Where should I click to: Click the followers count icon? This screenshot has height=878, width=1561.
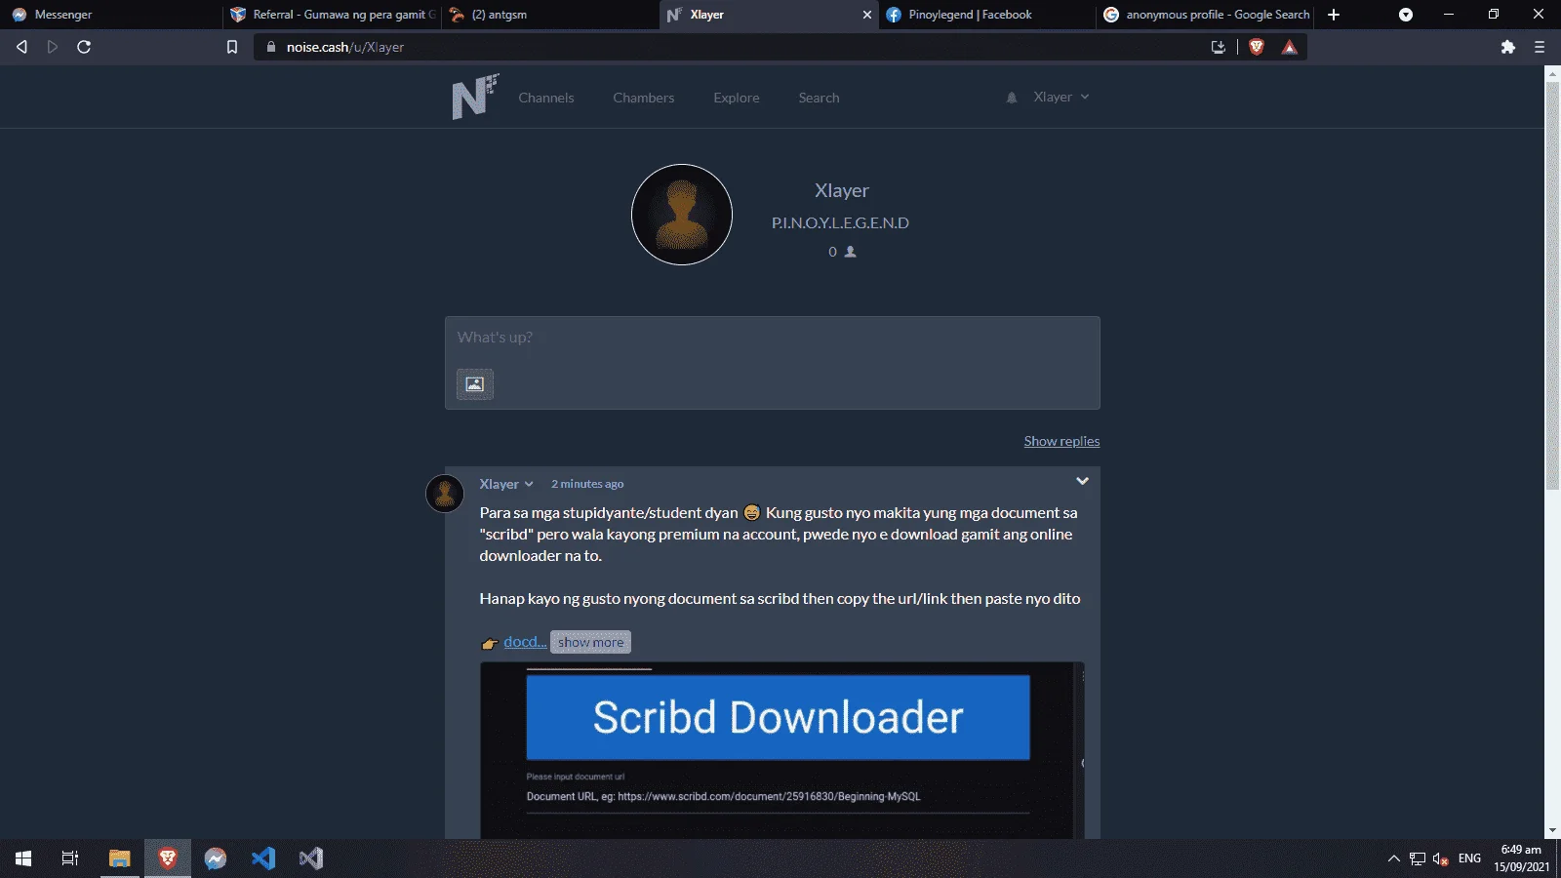click(x=851, y=252)
